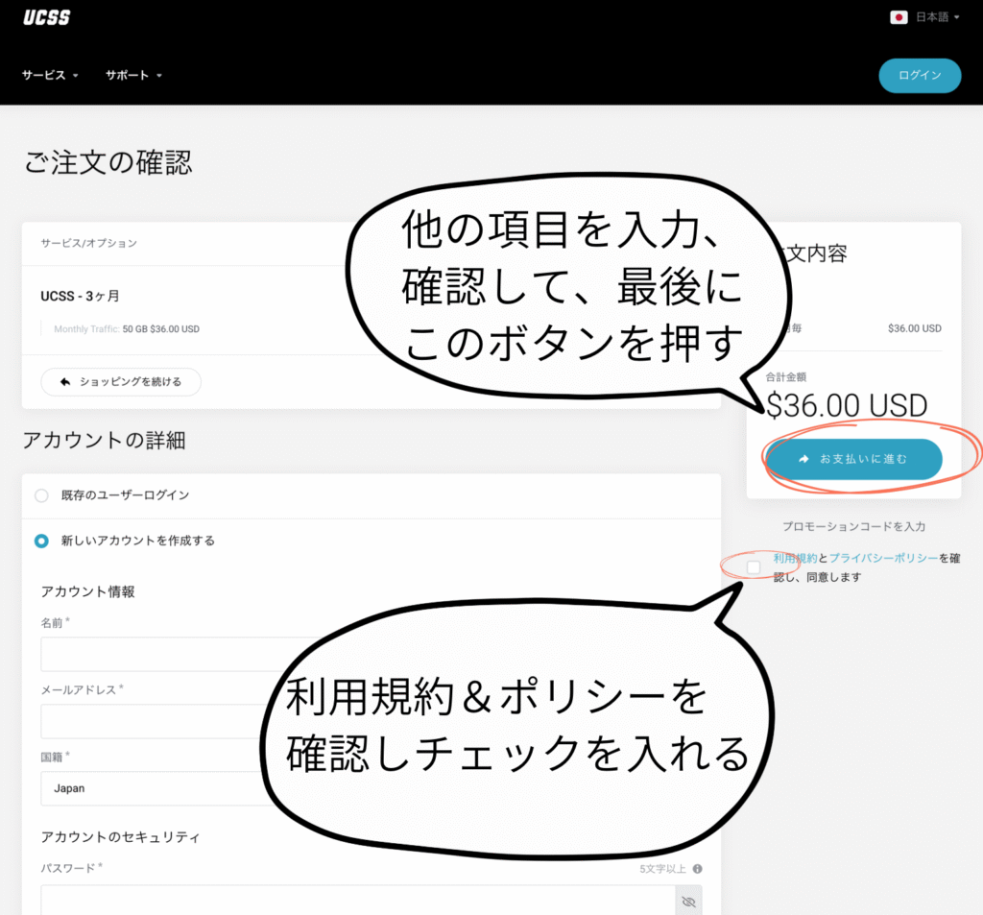Click ショッピングを続ける button
983x915 pixels.
click(121, 382)
